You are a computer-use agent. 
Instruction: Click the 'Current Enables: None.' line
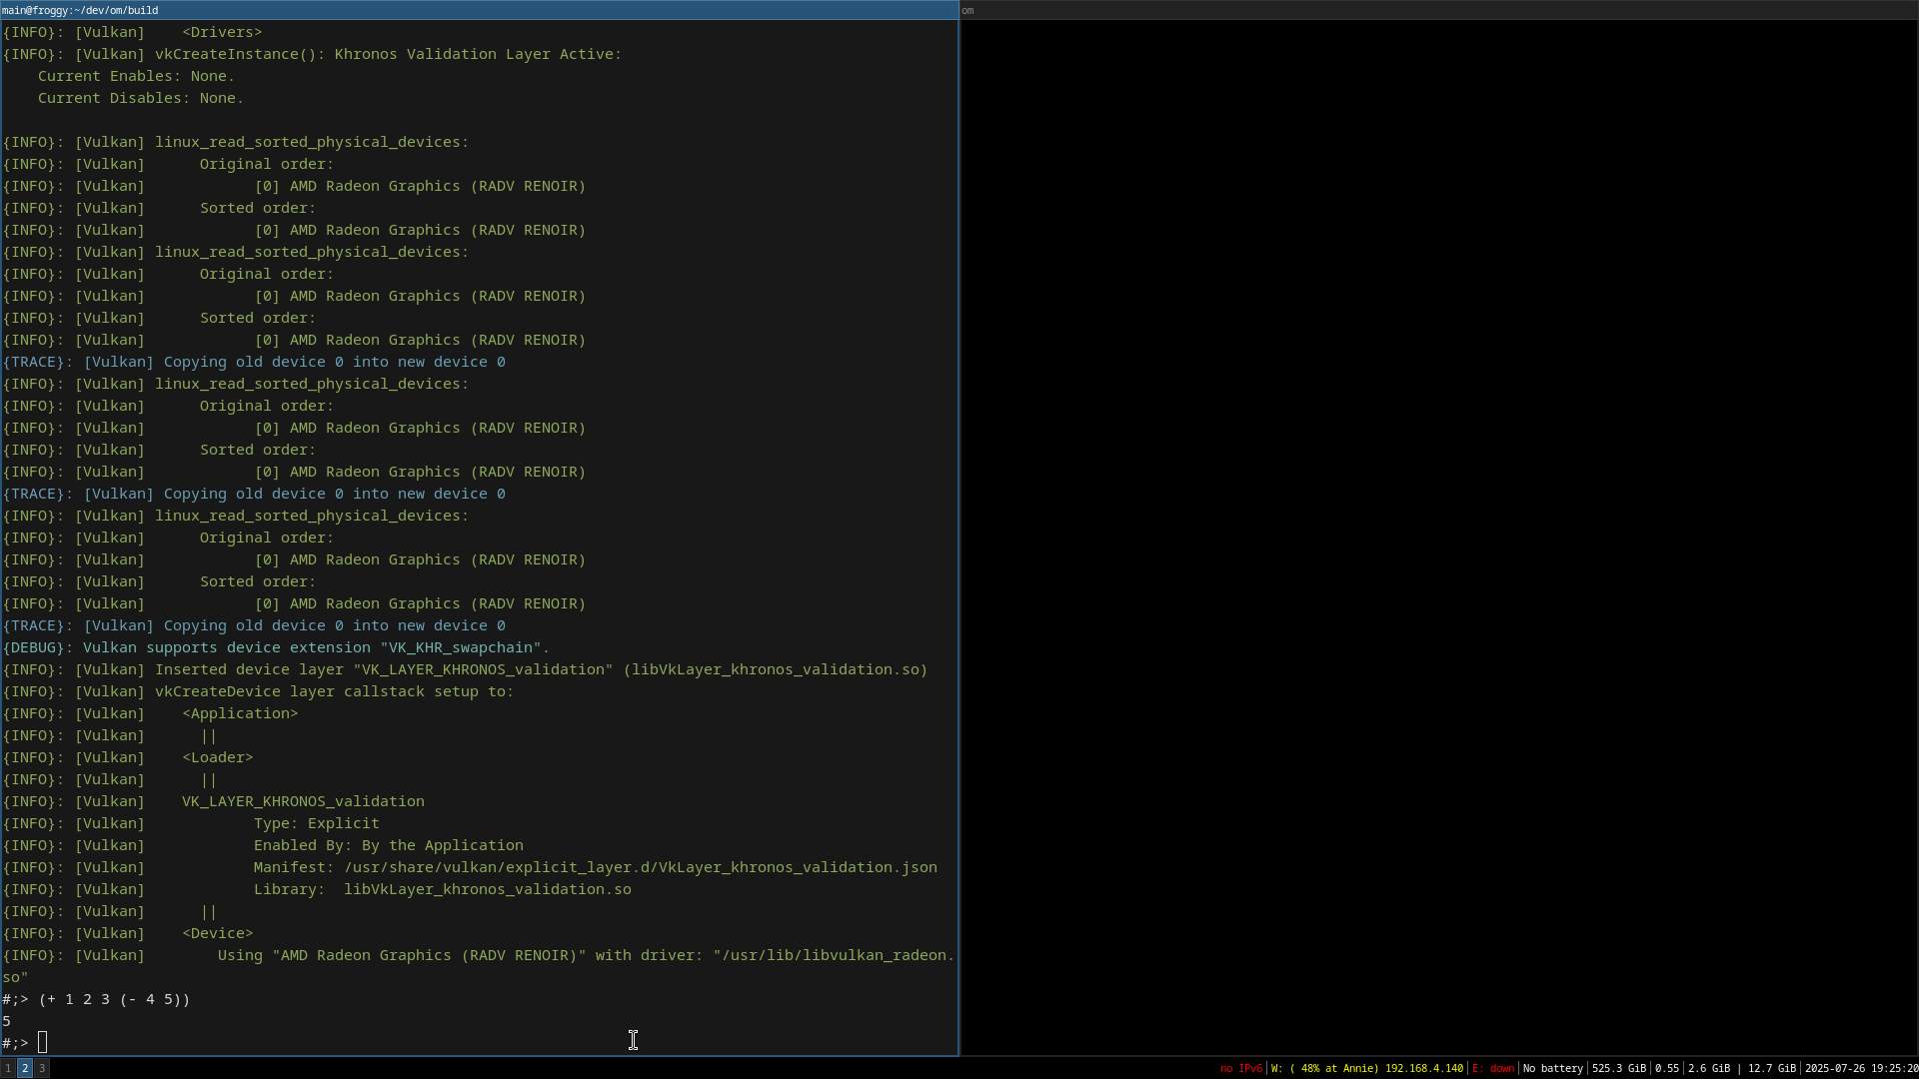[136, 76]
